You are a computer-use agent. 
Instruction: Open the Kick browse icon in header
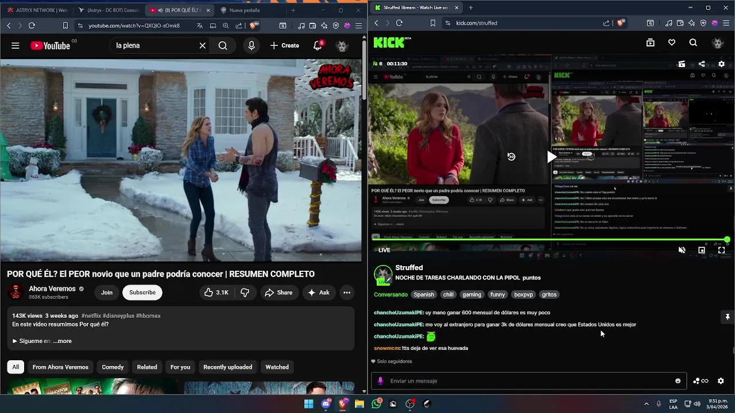tap(650, 42)
